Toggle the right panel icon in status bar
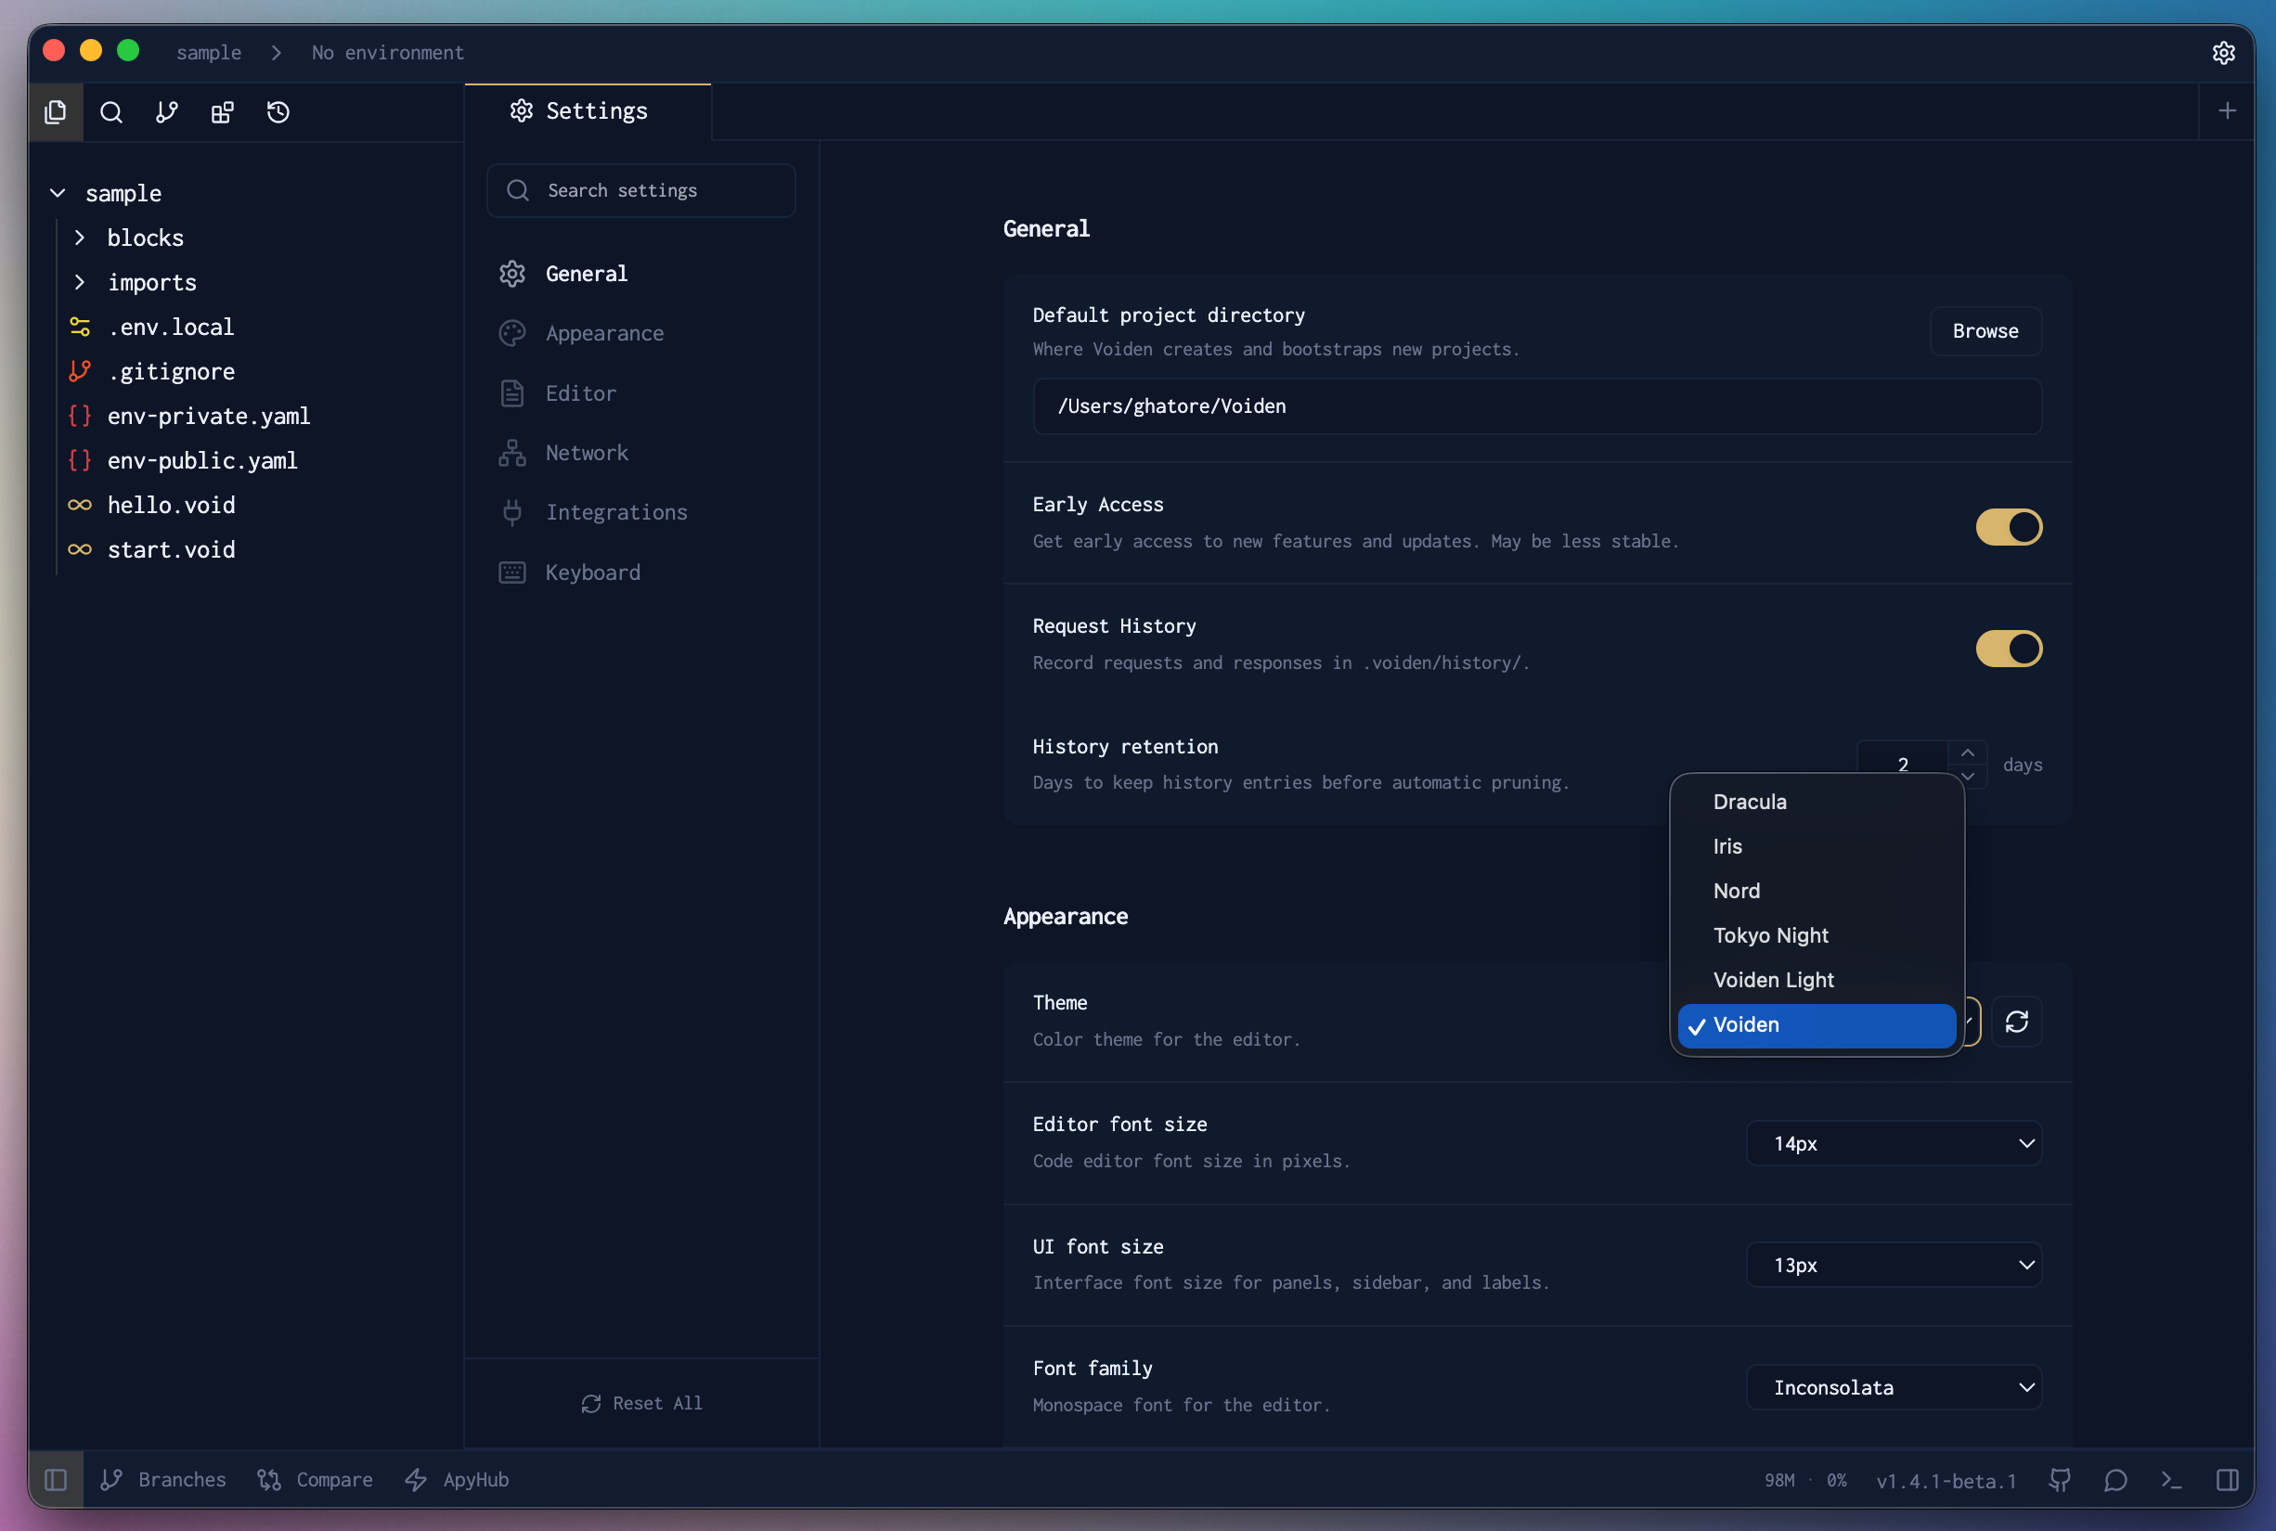Image resolution: width=2276 pixels, height=1531 pixels. [x=2227, y=1480]
